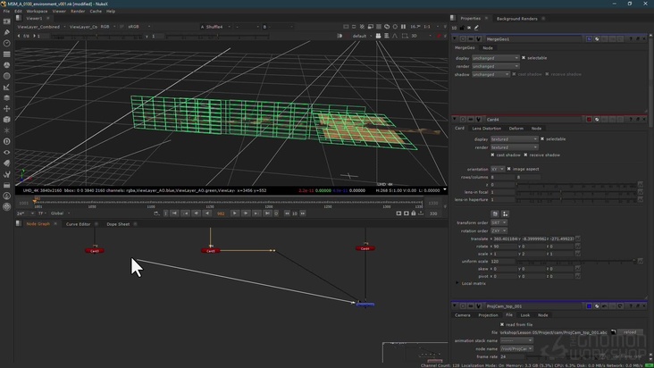Screen dimensions: 654x368
Task: Open the orientation XY dropdown
Action: click(x=497, y=169)
